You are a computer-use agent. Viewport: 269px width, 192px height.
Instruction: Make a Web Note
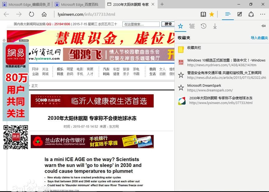point(240,14)
